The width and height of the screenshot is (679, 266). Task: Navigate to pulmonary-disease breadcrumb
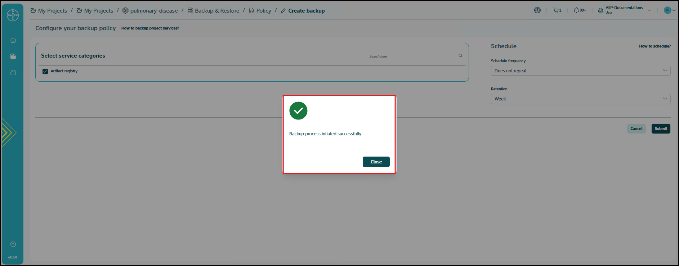(x=153, y=11)
